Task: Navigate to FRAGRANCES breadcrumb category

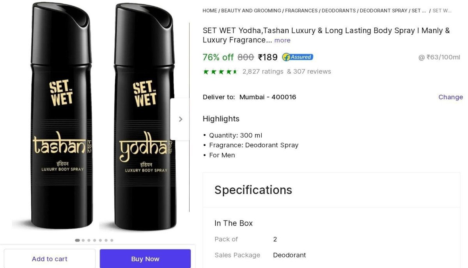Action: pyautogui.click(x=301, y=11)
